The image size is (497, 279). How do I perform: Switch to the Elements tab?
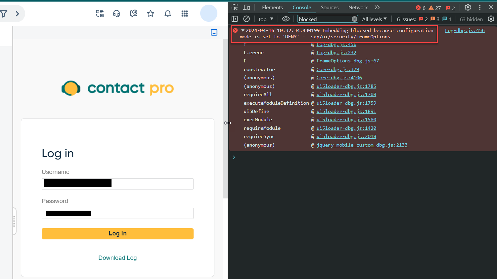(x=272, y=7)
